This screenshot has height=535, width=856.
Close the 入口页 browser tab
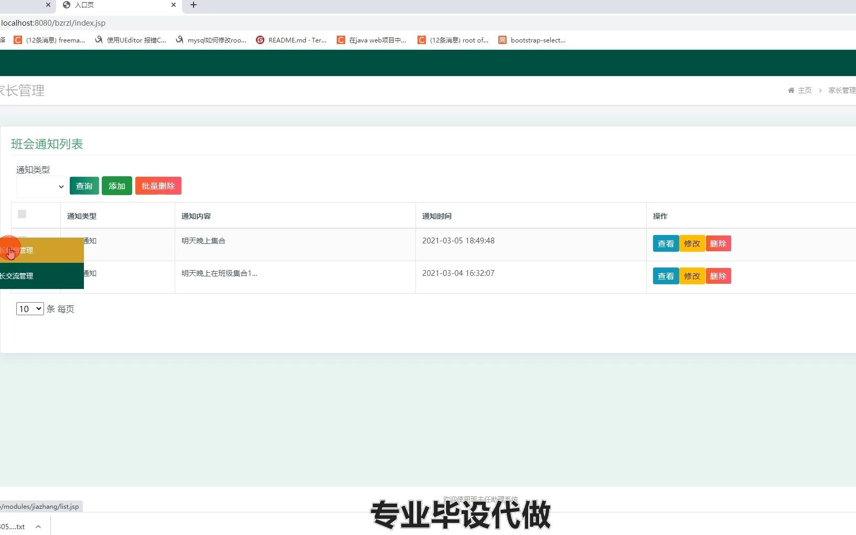pyautogui.click(x=174, y=5)
